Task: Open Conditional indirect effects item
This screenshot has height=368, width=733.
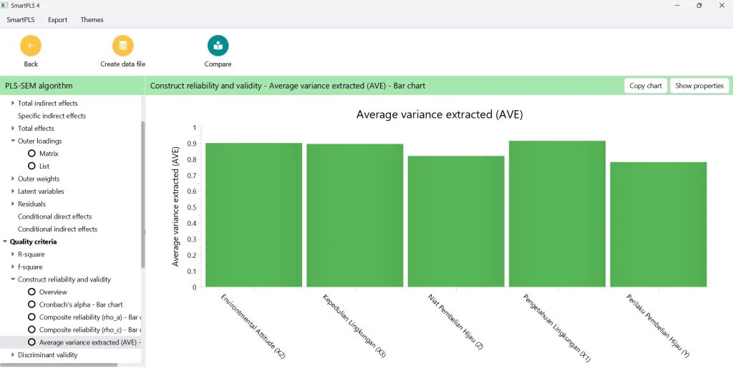Action: click(x=57, y=229)
